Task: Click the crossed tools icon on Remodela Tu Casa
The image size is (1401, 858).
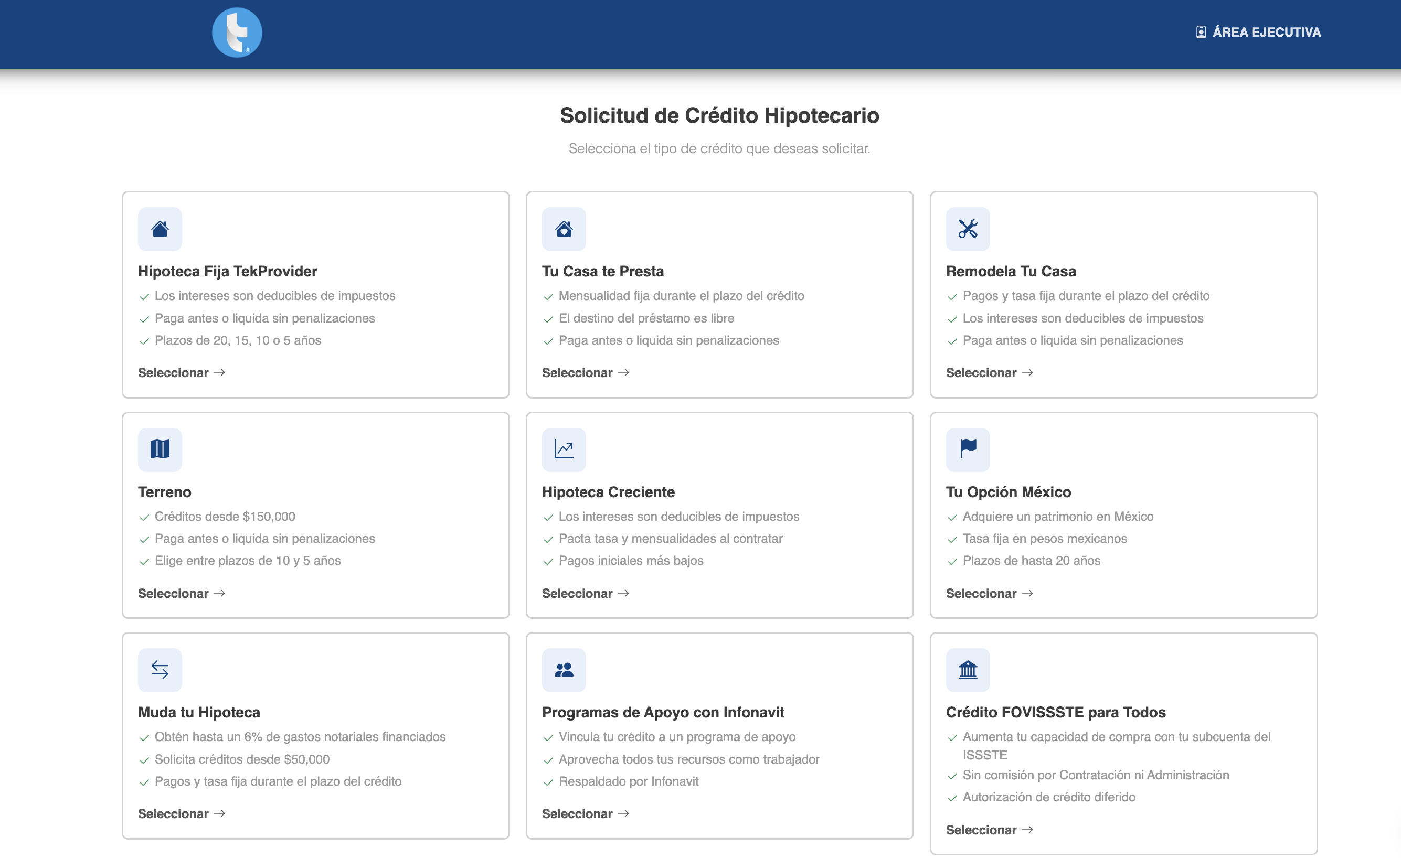Action: pyautogui.click(x=968, y=229)
